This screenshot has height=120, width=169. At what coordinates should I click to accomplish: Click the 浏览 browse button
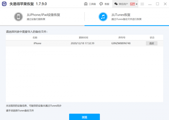84,117
